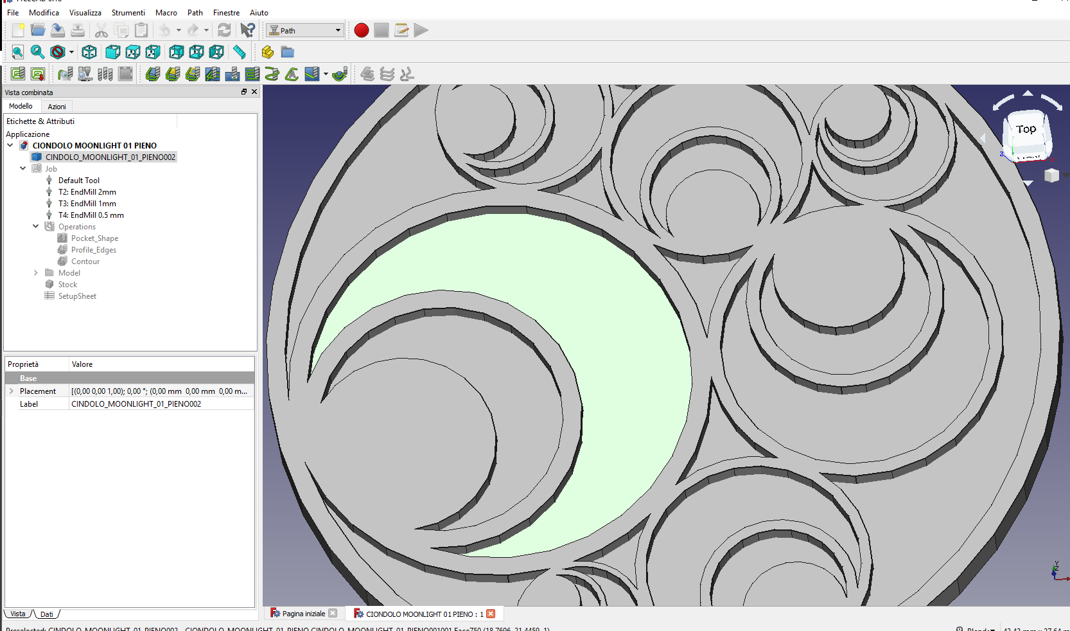This screenshot has width=1070, height=631.
Task: Expand the Placement property row
Action: (12, 391)
